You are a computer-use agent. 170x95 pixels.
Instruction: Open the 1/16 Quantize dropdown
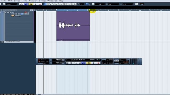coord(128,4)
